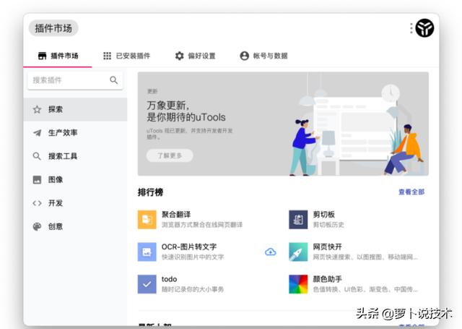This screenshot has height=329, width=462.
Task: Switch to 已安装插件 tab
Action: point(127,56)
